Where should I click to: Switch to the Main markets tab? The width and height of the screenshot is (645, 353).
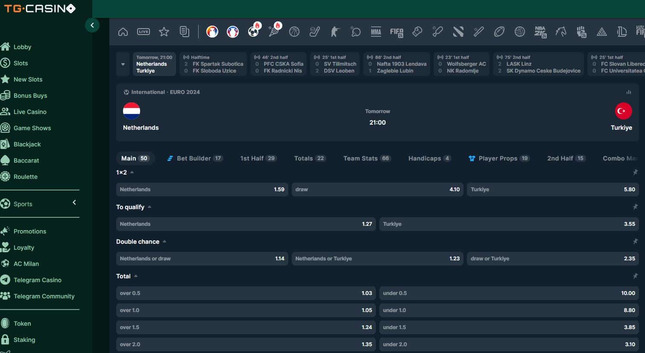pyautogui.click(x=135, y=158)
